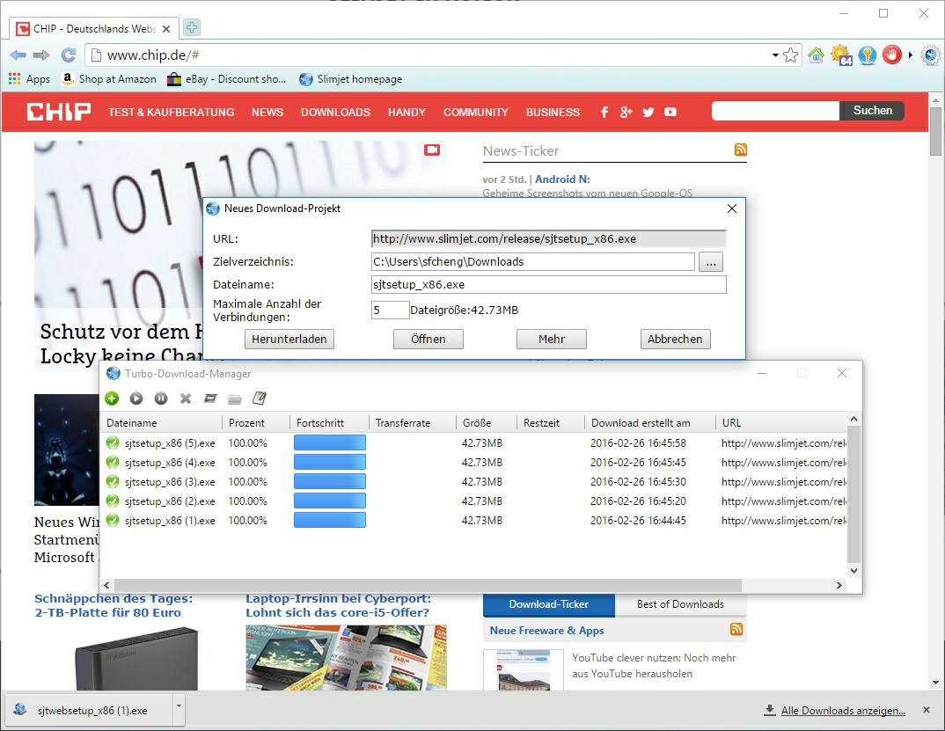Click the blue key icon in browser toolbar
The width and height of the screenshot is (945, 731).
click(868, 55)
